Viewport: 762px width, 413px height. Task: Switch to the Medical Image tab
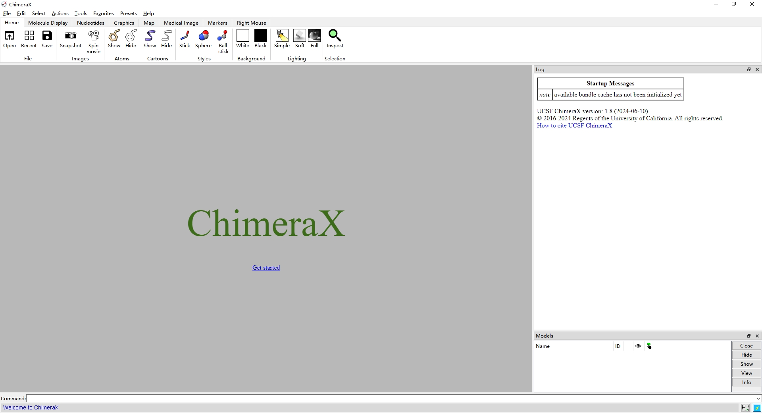tap(181, 23)
